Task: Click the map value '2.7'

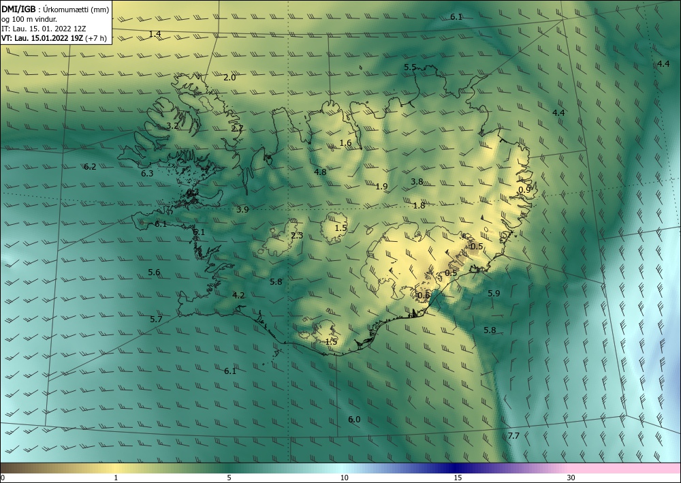Action: click(x=237, y=129)
